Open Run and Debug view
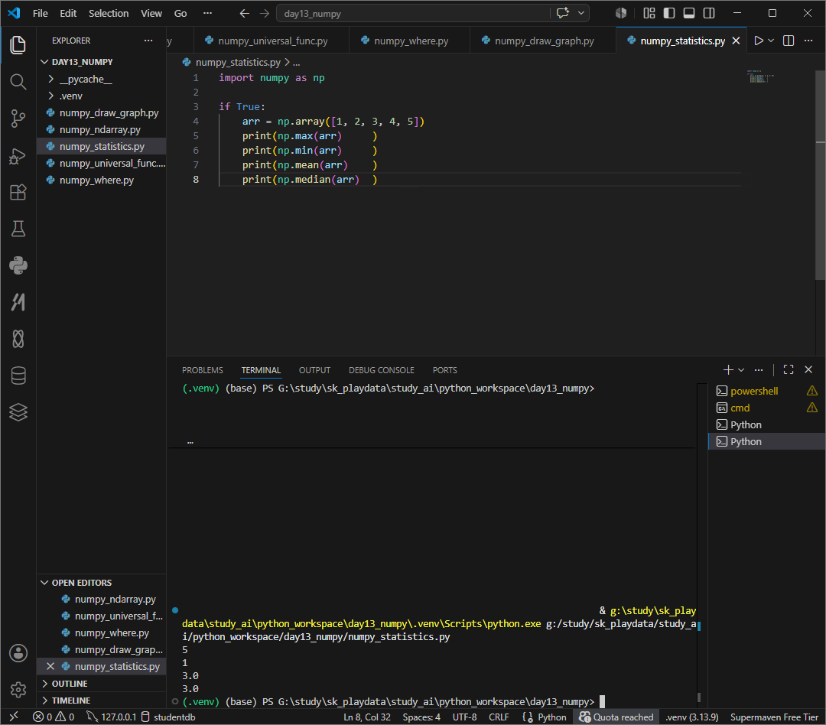 coord(18,156)
